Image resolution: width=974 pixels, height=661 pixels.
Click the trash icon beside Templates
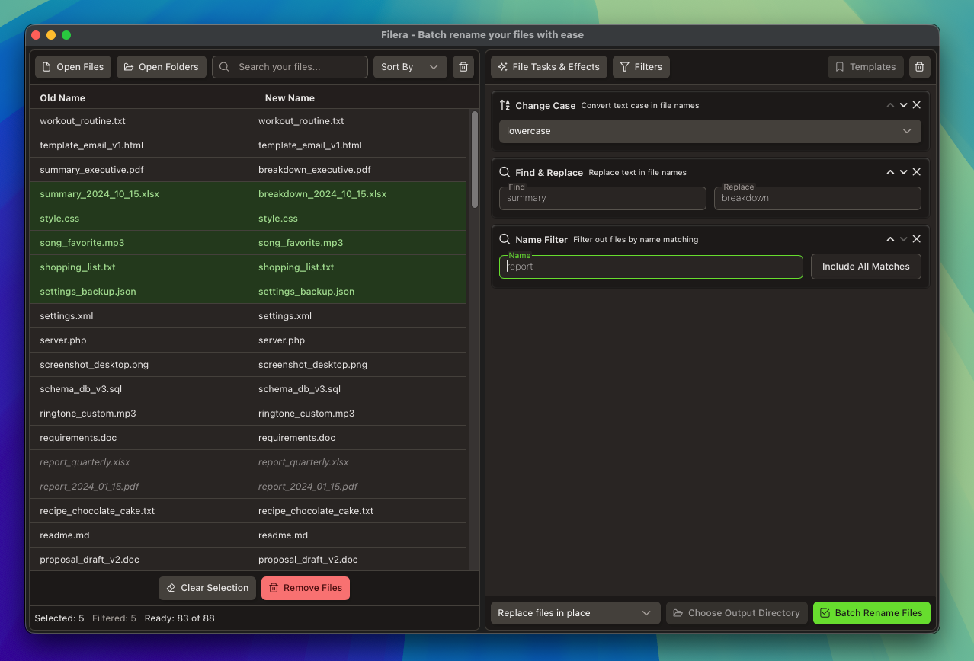(x=920, y=67)
